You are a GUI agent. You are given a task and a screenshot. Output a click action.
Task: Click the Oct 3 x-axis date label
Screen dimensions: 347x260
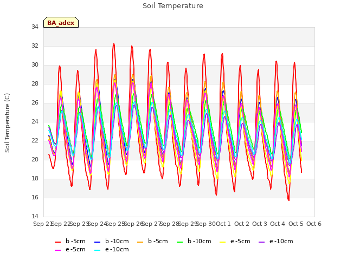[260, 224]
